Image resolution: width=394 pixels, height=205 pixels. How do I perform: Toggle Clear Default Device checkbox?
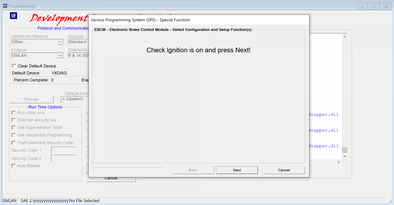coord(14,66)
